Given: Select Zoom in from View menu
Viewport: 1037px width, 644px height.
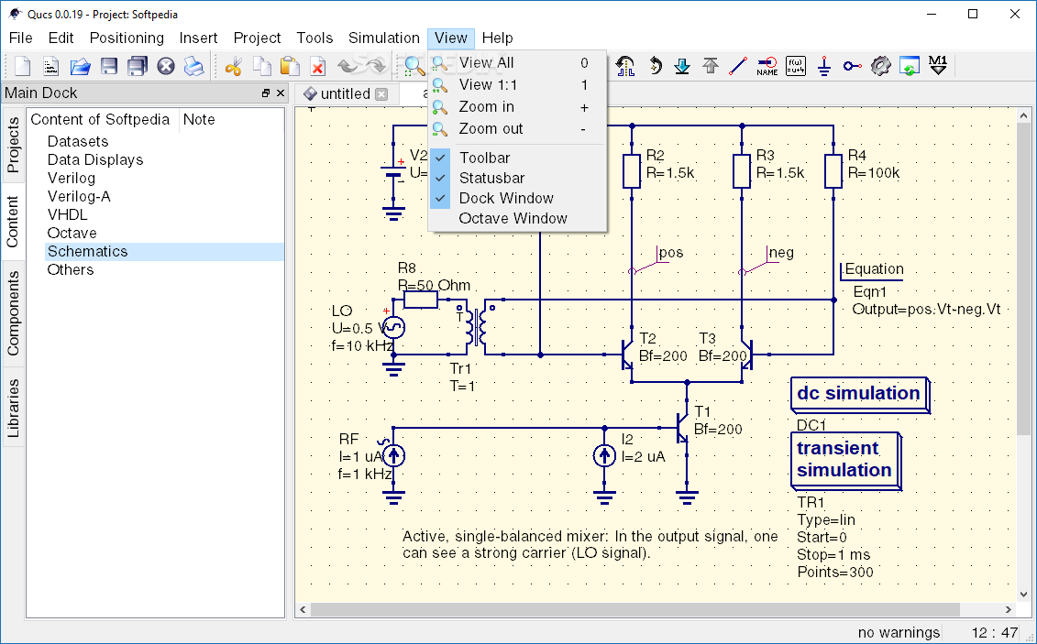Looking at the screenshot, I should [517, 106].
